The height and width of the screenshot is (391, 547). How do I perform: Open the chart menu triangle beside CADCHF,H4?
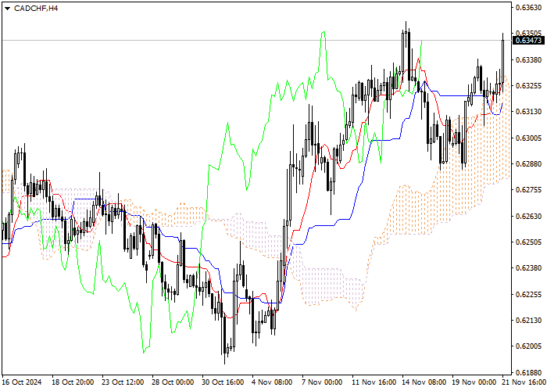click(x=7, y=9)
